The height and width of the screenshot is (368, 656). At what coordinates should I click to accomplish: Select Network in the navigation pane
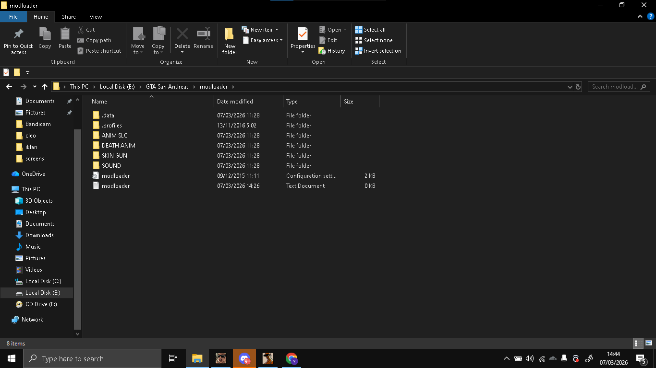32,320
